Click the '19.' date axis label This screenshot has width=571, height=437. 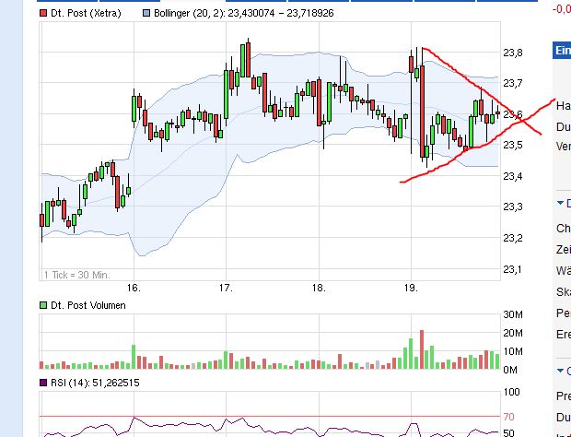coord(411,288)
